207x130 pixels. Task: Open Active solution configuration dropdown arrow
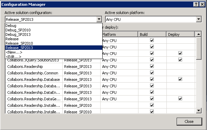[99, 19]
